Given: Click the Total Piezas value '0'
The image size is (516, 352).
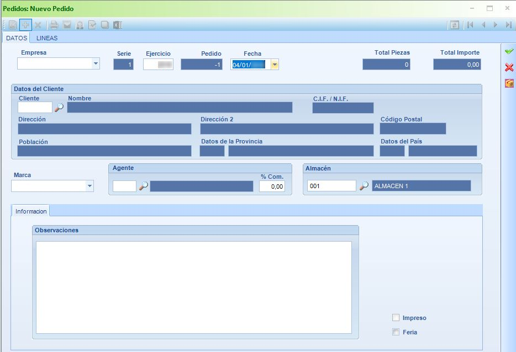Looking at the screenshot, I should click(x=407, y=65).
